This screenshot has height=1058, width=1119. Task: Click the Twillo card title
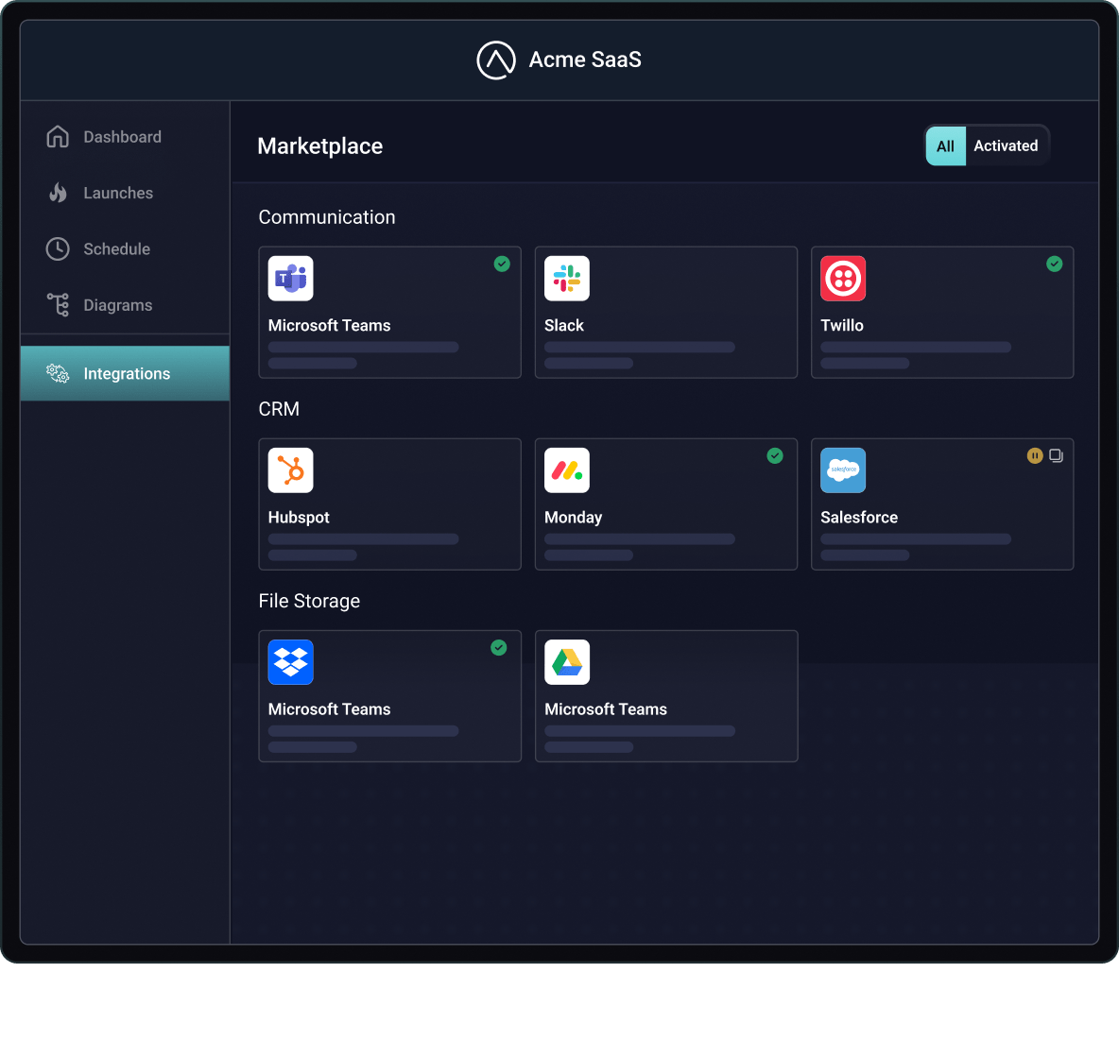coord(842,325)
